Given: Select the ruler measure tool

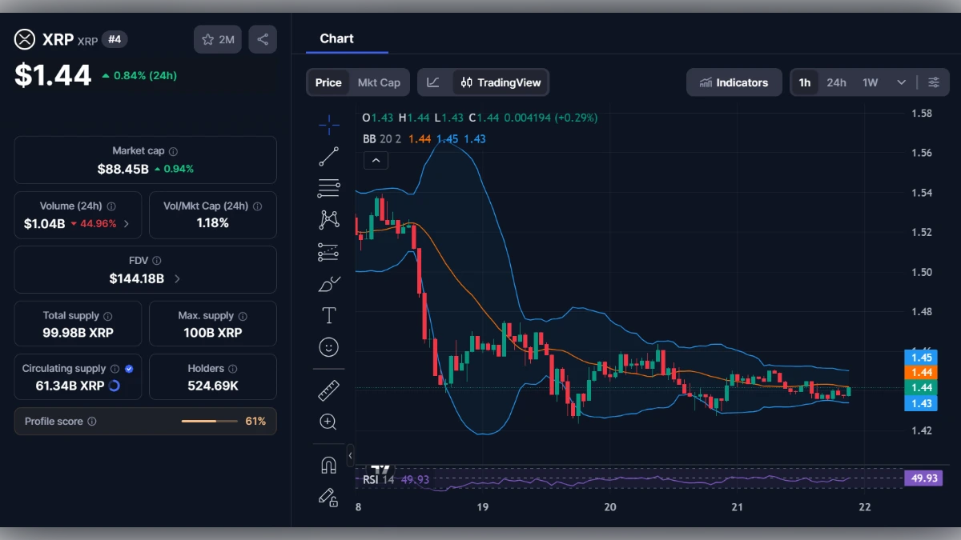Looking at the screenshot, I should click(328, 390).
